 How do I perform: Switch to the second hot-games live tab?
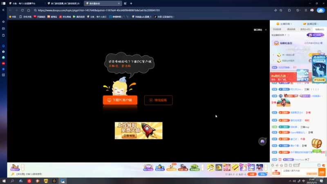pos(64,3)
